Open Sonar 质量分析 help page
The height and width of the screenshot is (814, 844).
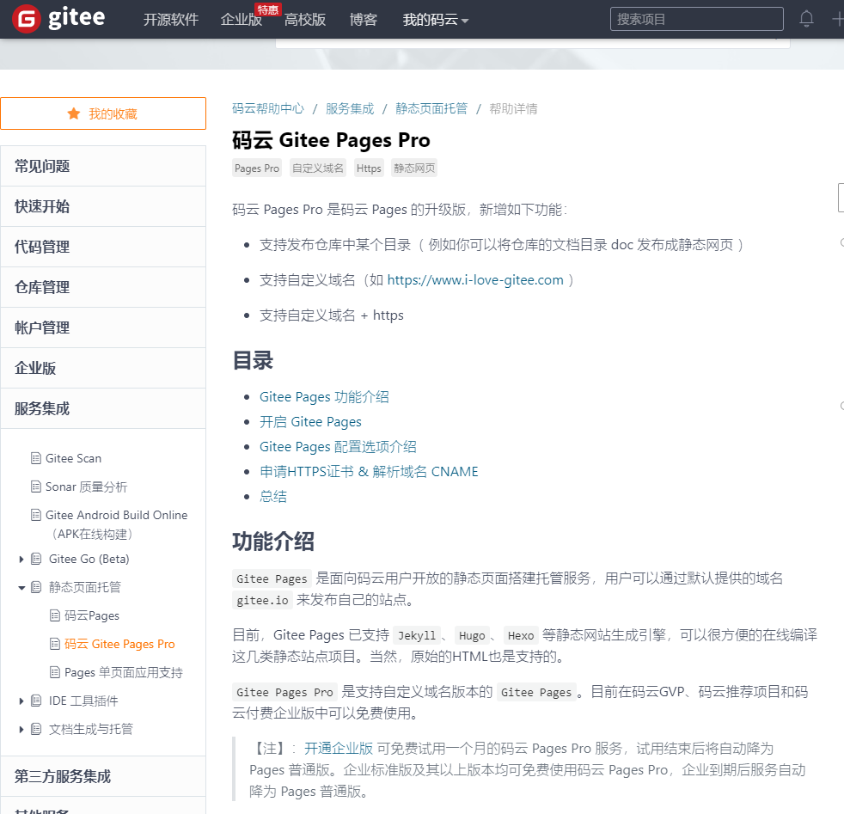[x=86, y=487]
